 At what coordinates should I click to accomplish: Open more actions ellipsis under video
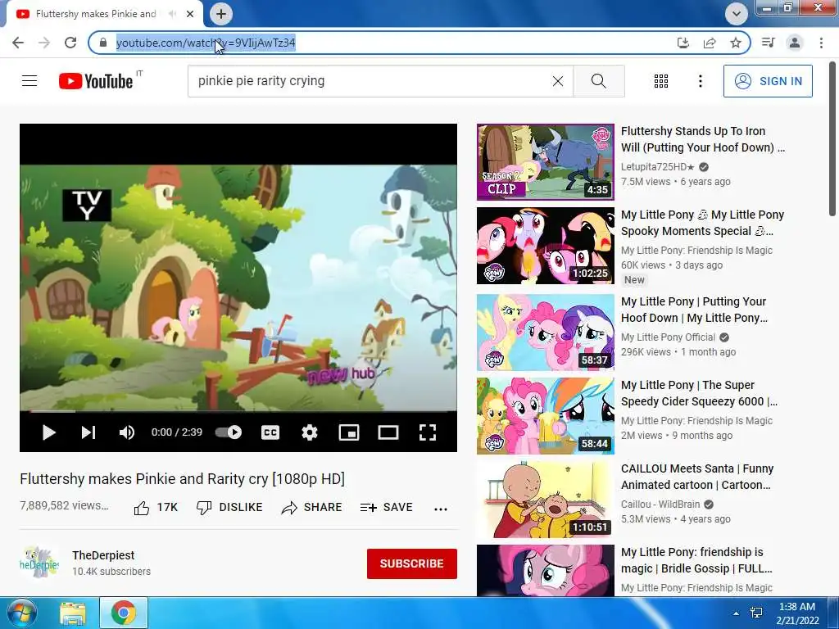[440, 509]
